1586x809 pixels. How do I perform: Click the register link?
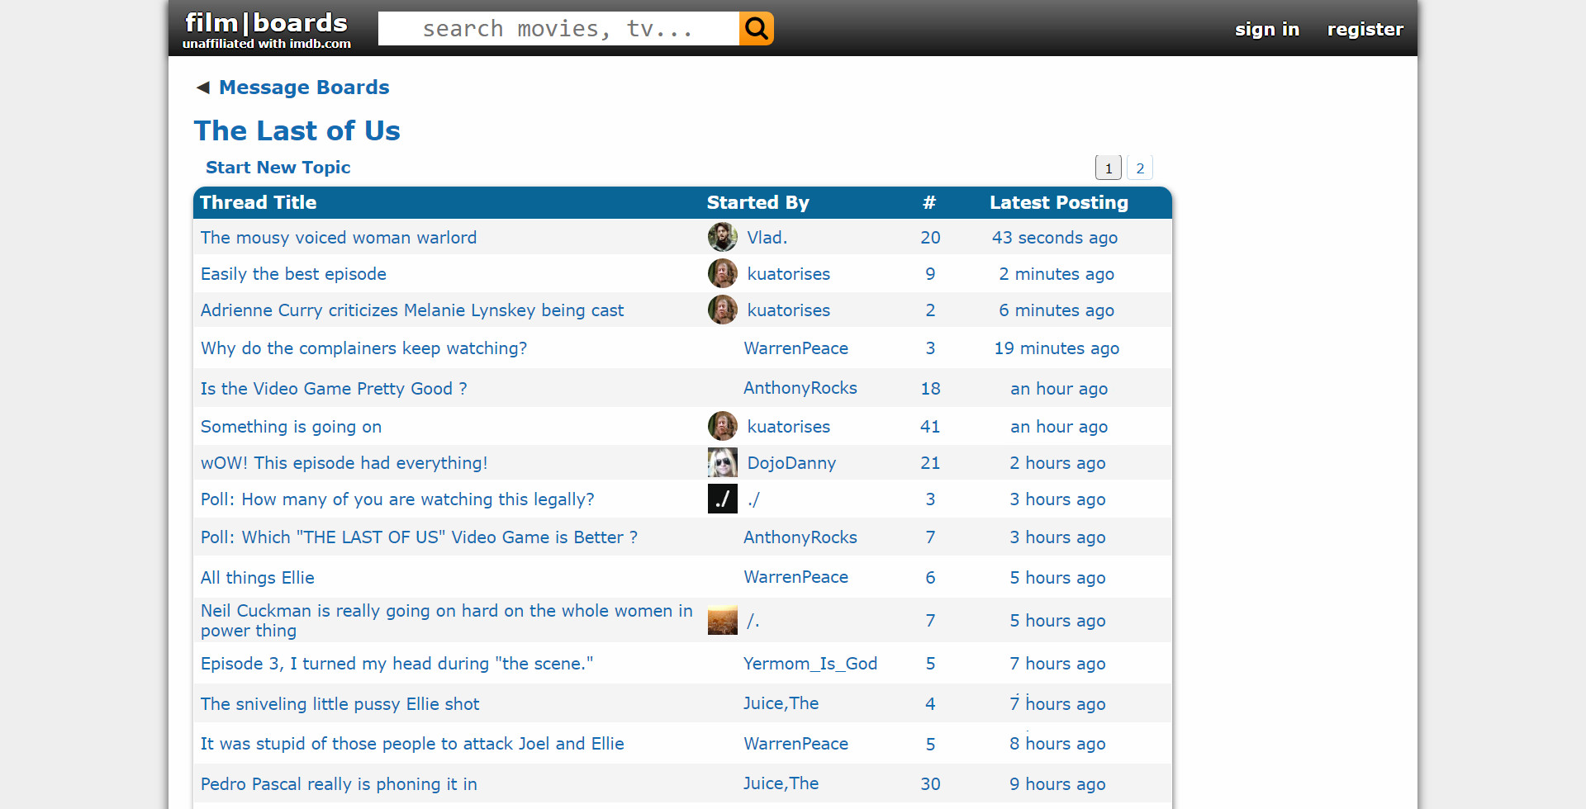pyautogui.click(x=1365, y=30)
